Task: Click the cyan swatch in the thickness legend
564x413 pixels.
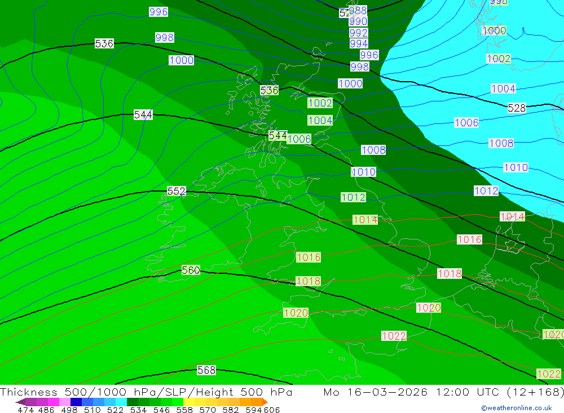Action: (x=121, y=402)
